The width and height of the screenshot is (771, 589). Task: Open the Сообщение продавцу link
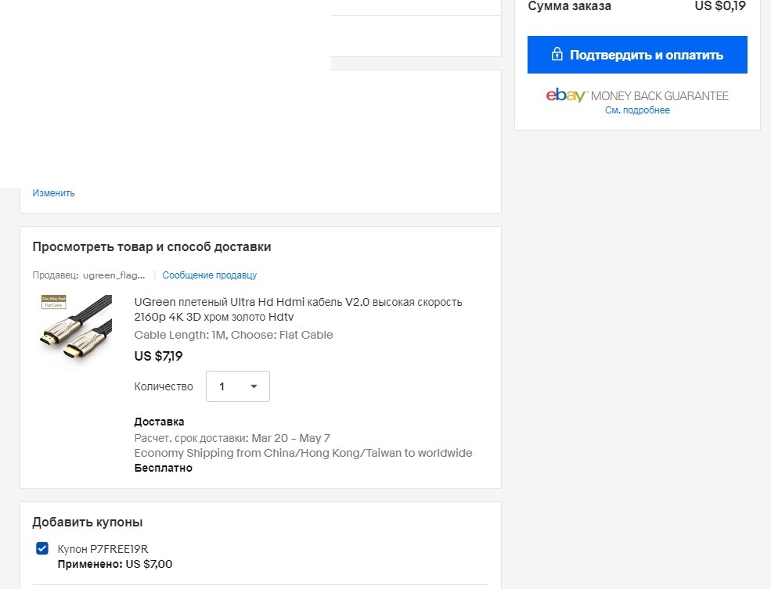click(x=210, y=275)
